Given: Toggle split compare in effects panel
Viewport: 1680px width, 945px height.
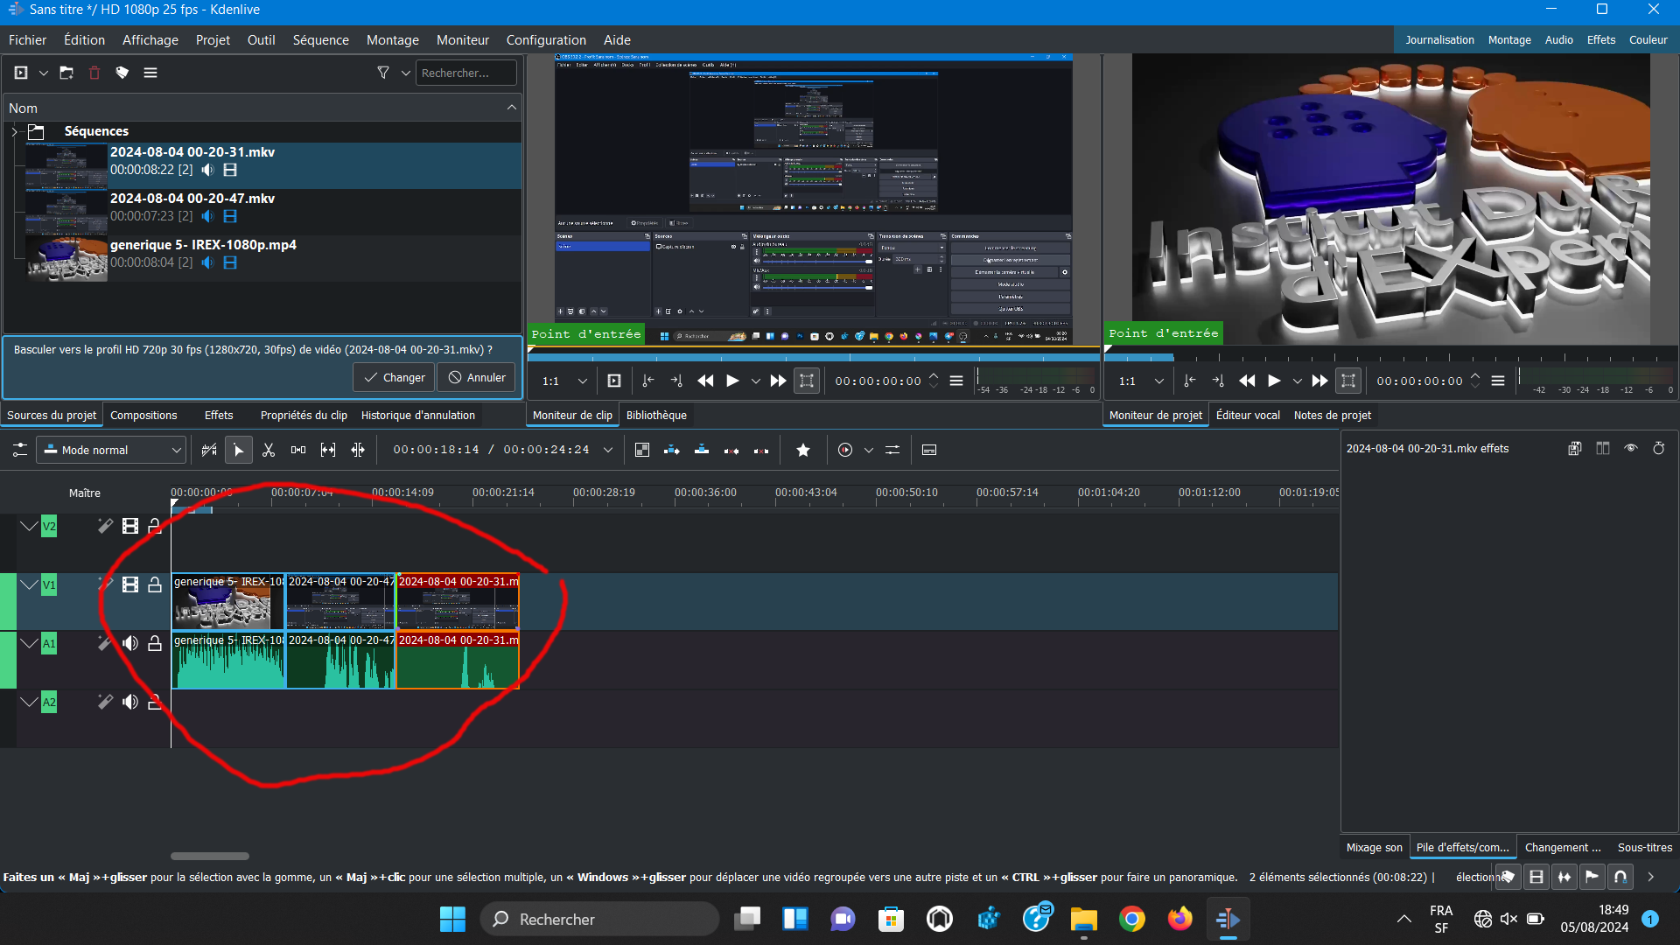Looking at the screenshot, I should [x=1603, y=448].
